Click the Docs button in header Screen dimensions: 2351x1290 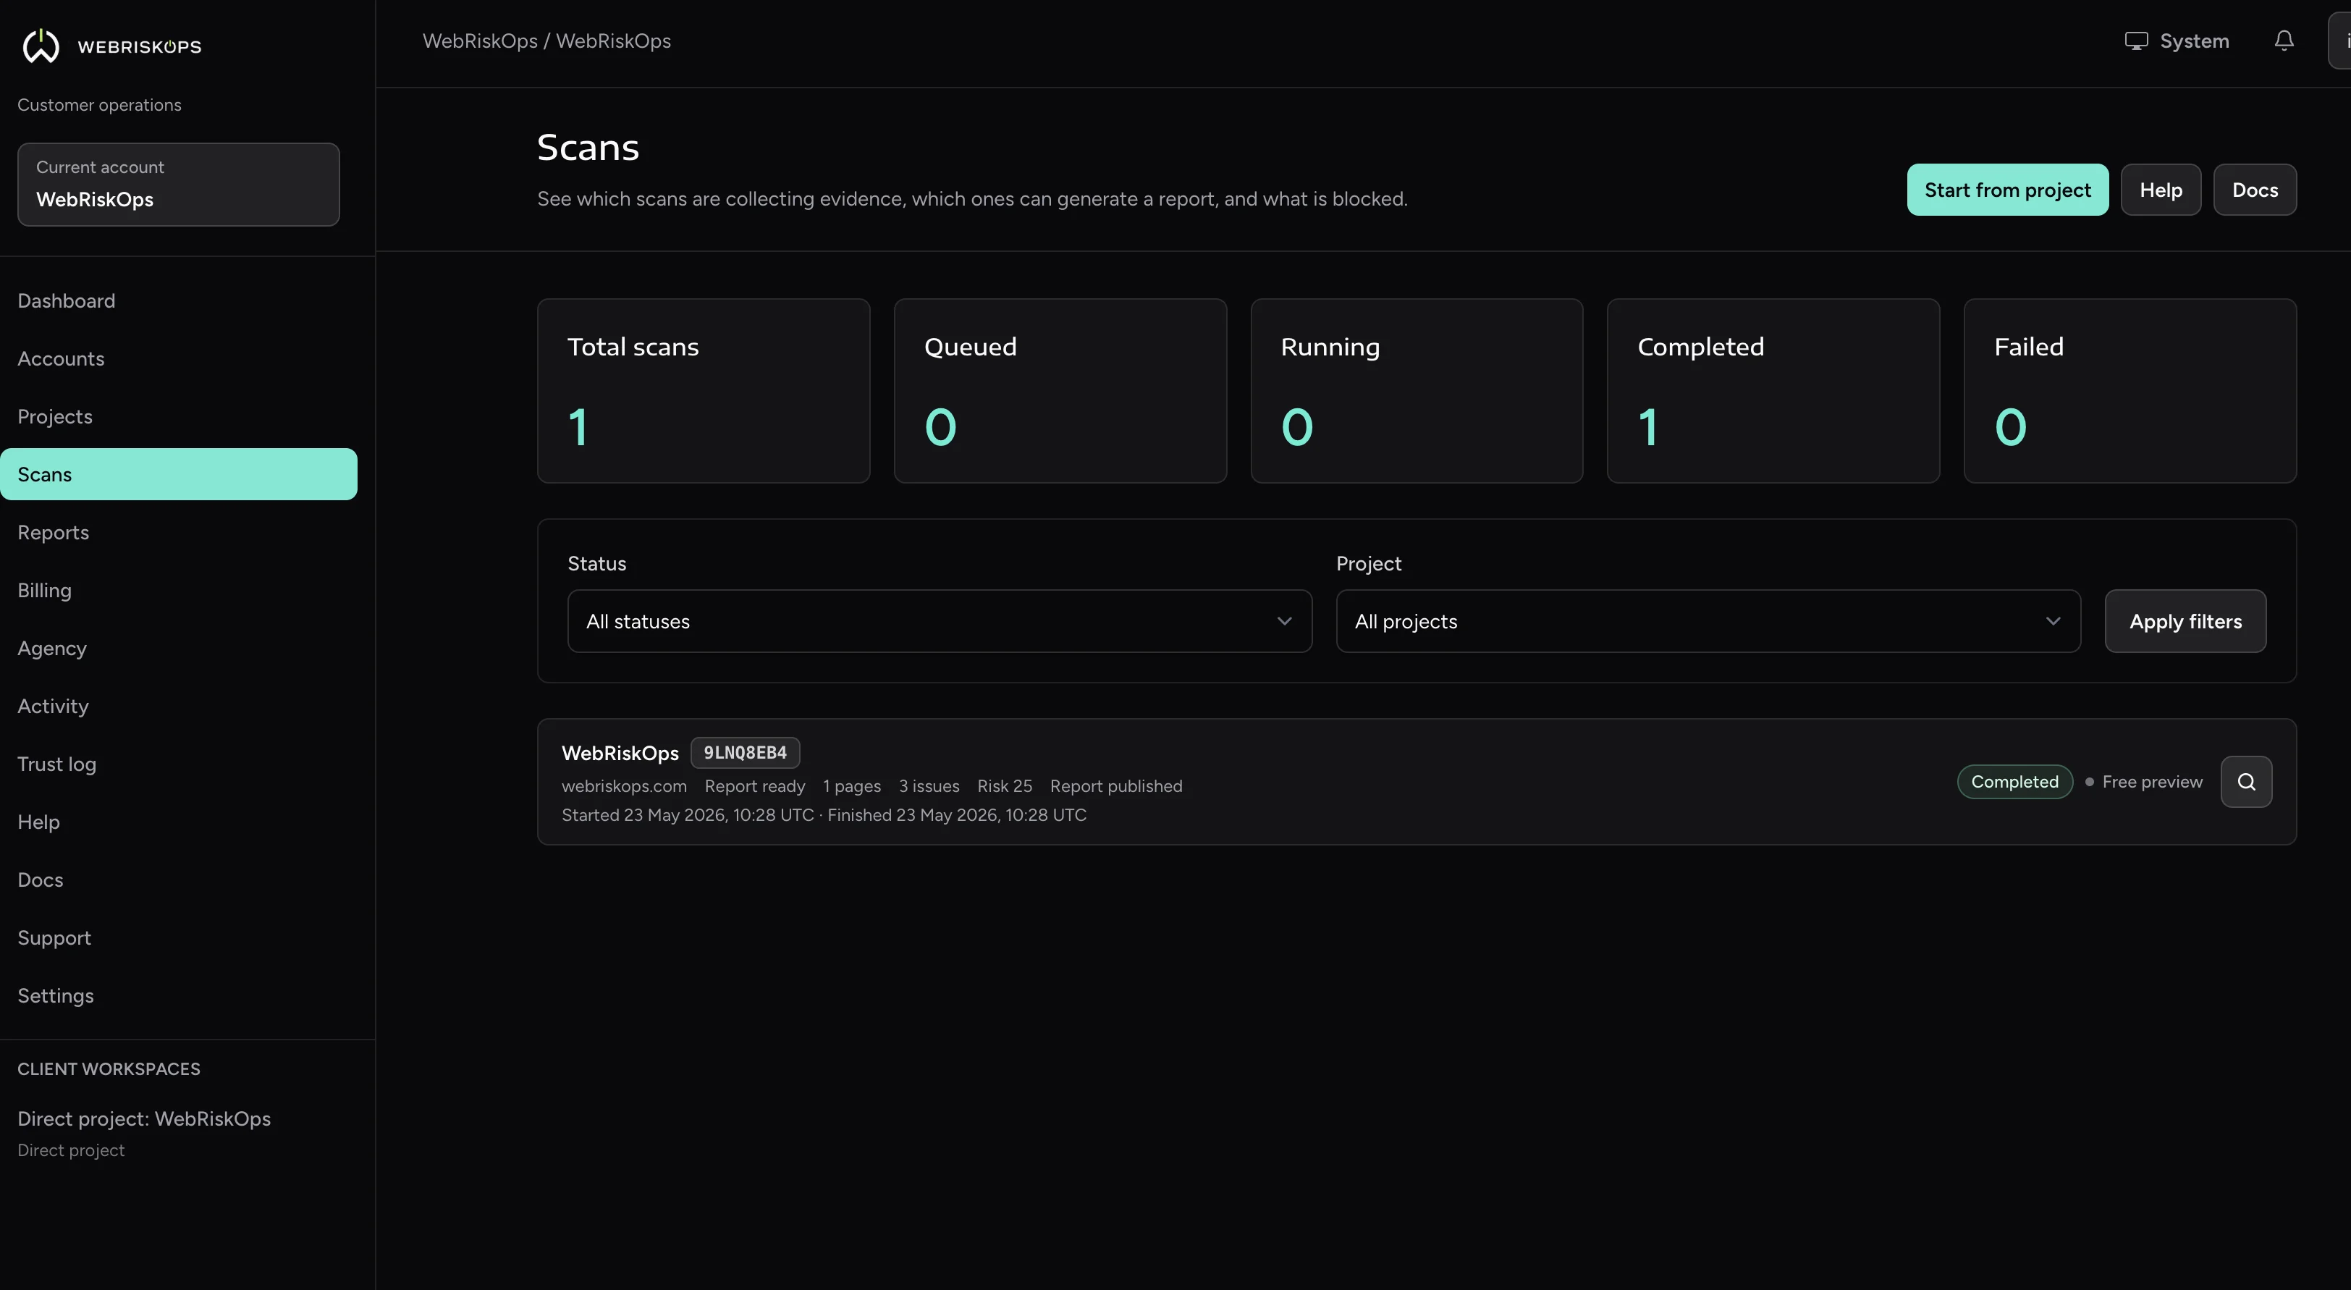click(x=2254, y=190)
